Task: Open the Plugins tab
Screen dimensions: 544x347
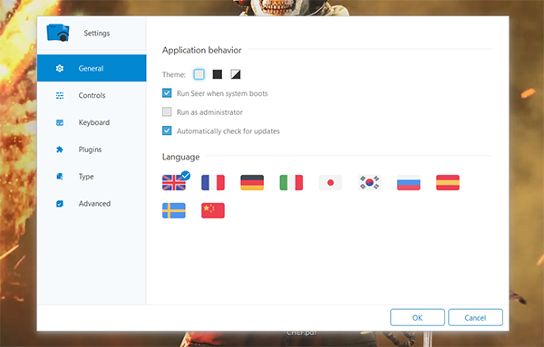Action: coord(92,149)
